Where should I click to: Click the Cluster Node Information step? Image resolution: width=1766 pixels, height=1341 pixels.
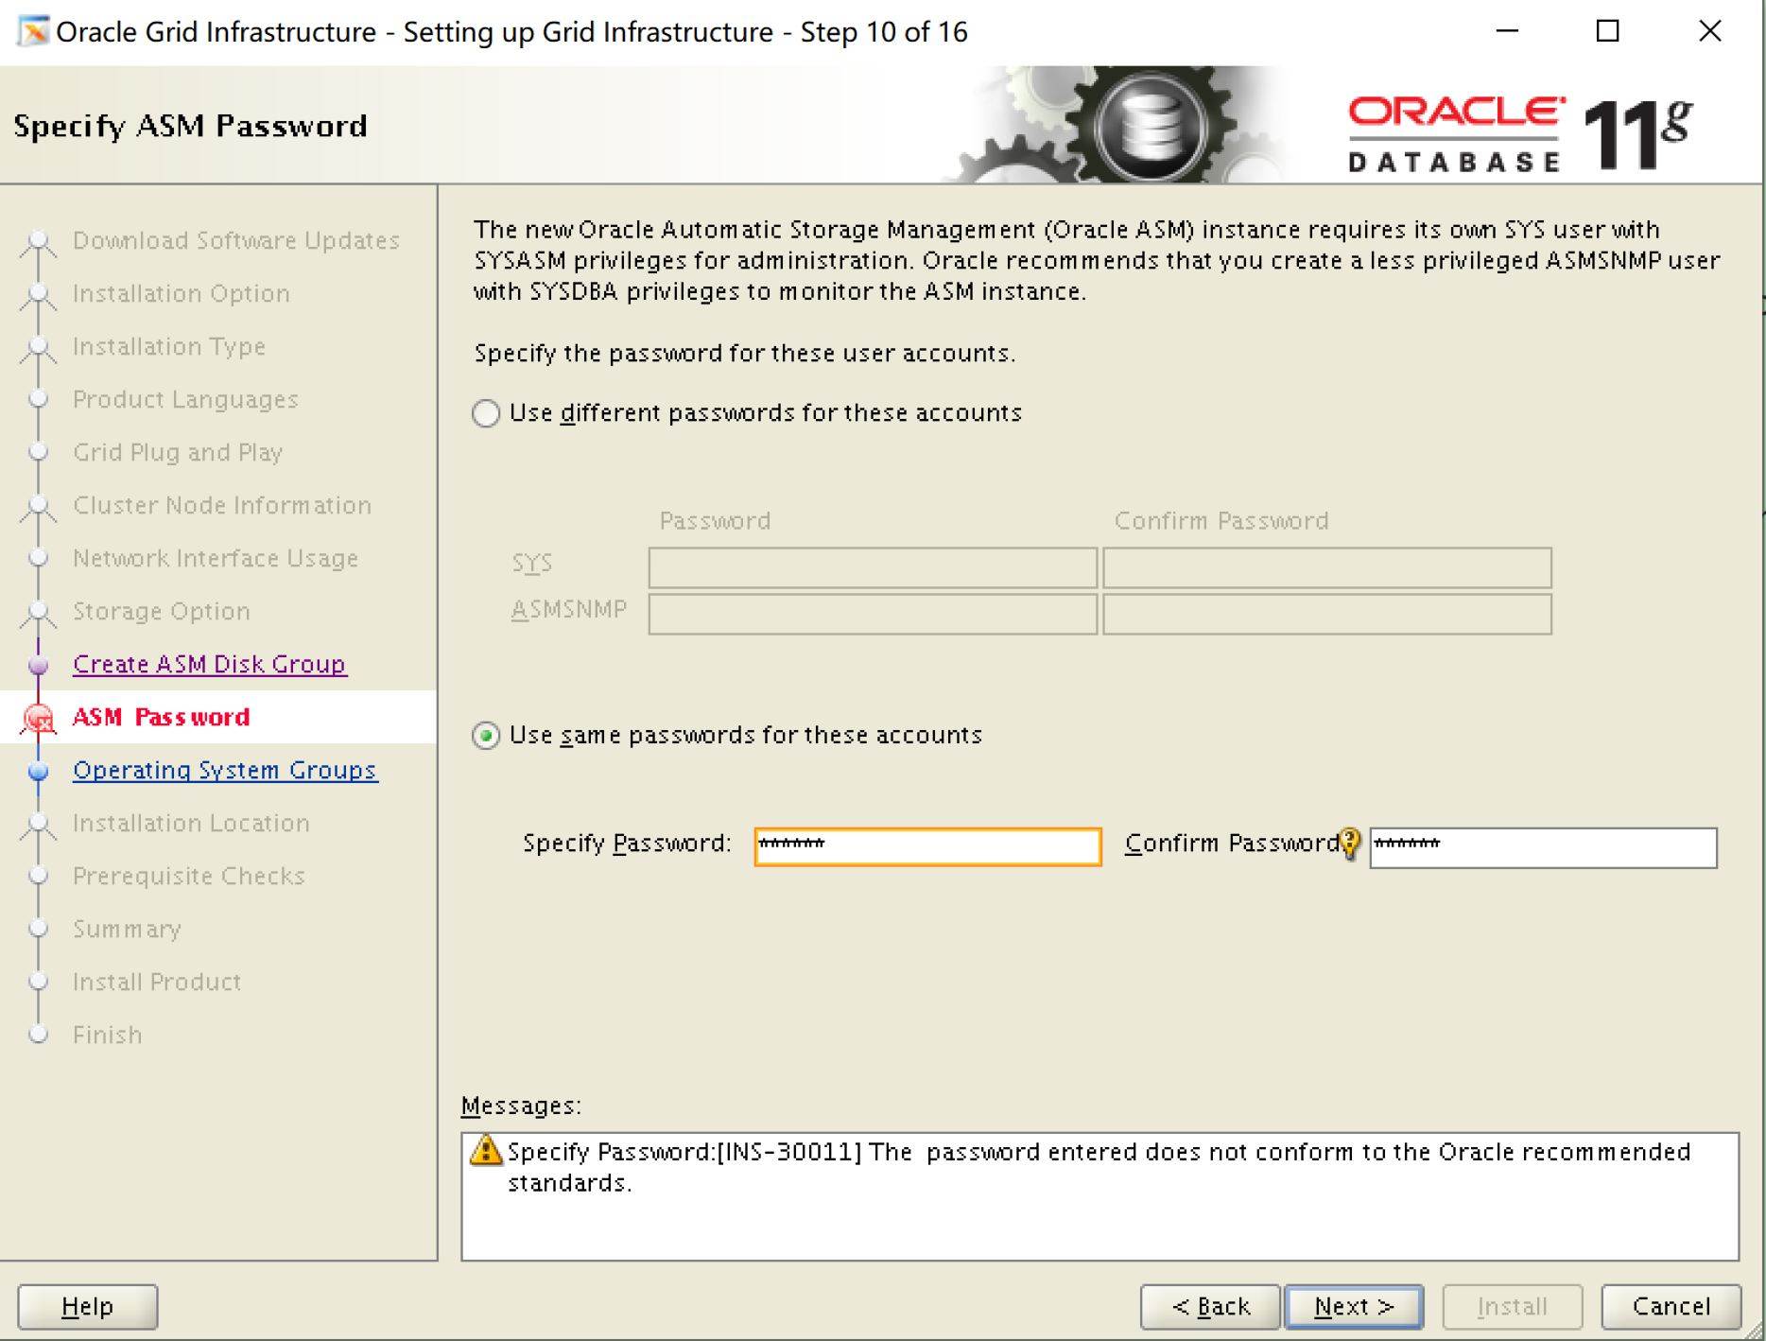point(222,505)
